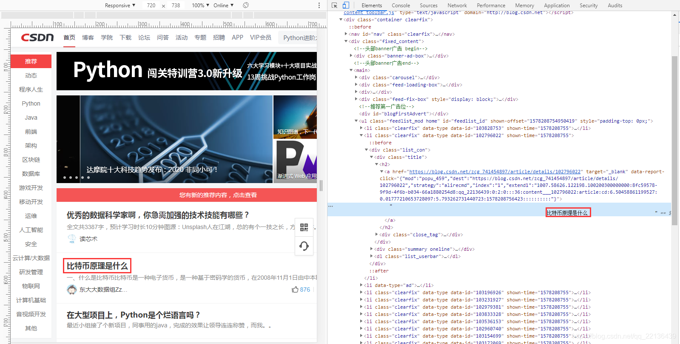Image resolution: width=680 pixels, height=344 pixels.
Task: Expand the li data-type="ad" node
Action: point(361,285)
